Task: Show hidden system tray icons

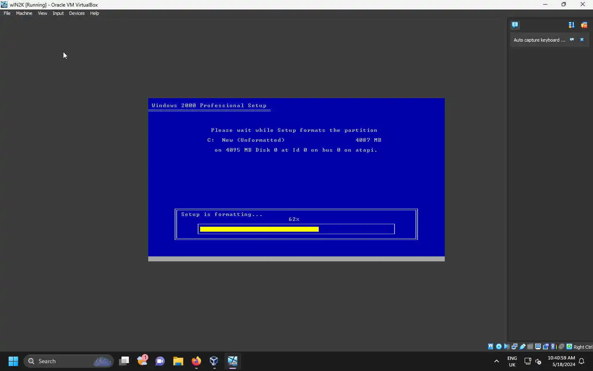Action: coord(497,361)
